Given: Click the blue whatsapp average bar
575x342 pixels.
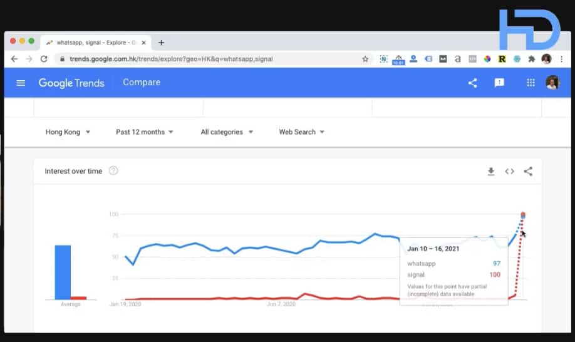Looking at the screenshot, I should pos(63,272).
